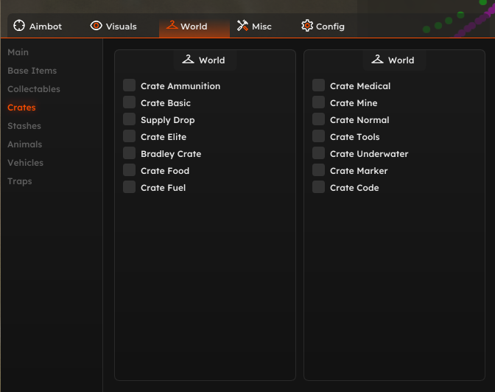The width and height of the screenshot is (495, 392).
Task: Enable the Crate Ammunition checkbox
Action: coord(129,85)
